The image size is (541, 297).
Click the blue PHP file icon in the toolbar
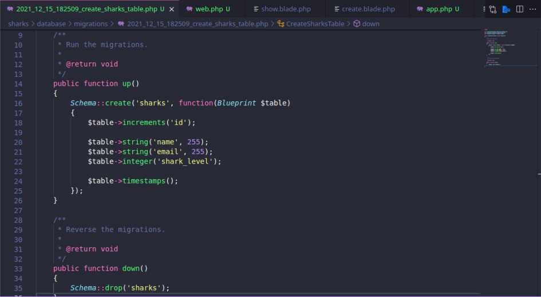(506, 9)
